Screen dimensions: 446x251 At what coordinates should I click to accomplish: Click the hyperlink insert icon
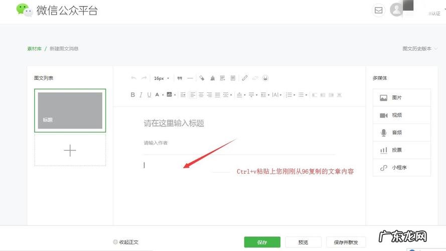[x=245, y=78]
